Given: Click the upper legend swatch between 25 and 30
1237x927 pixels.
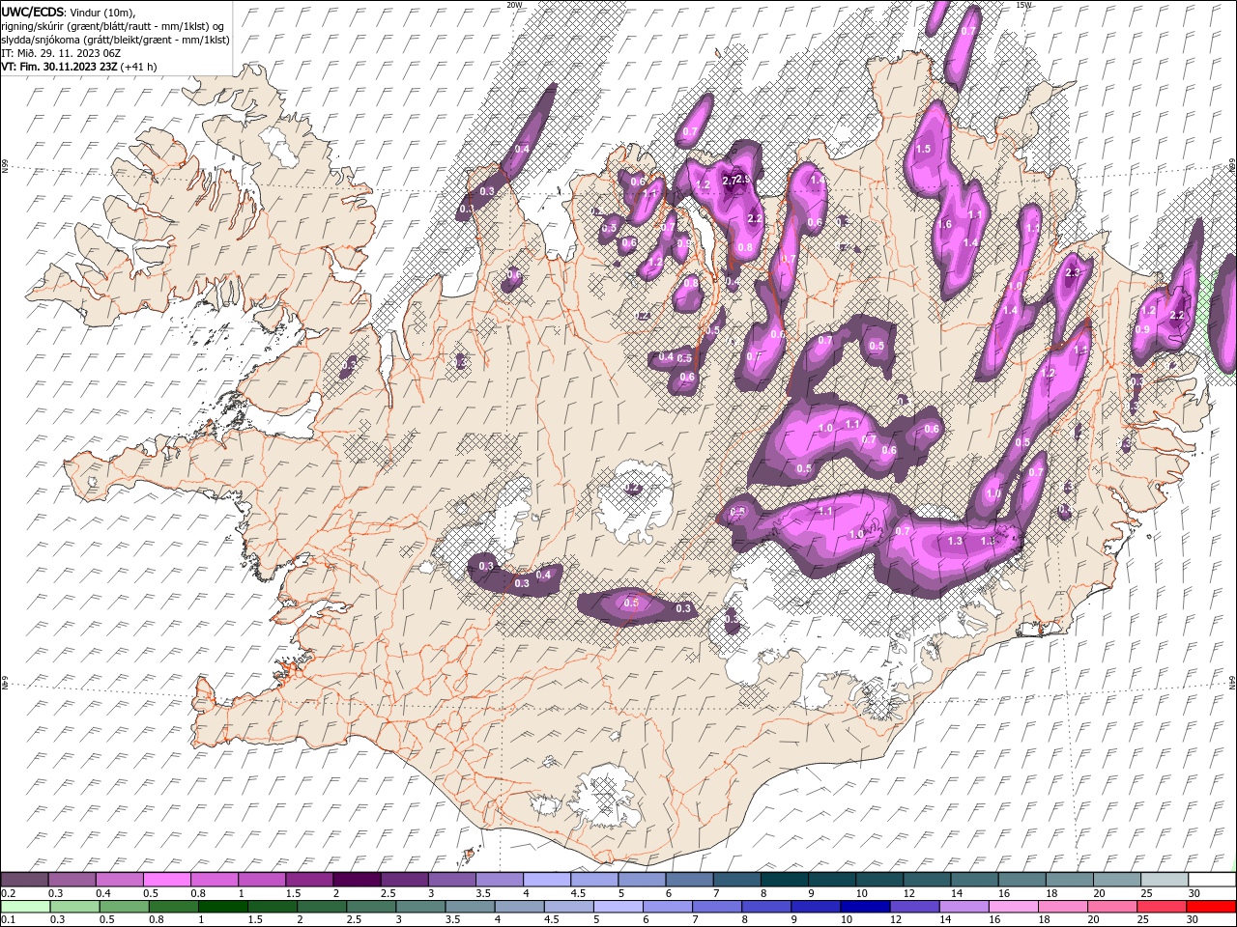Looking at the screenshot, I should [x=1165, y=880].
